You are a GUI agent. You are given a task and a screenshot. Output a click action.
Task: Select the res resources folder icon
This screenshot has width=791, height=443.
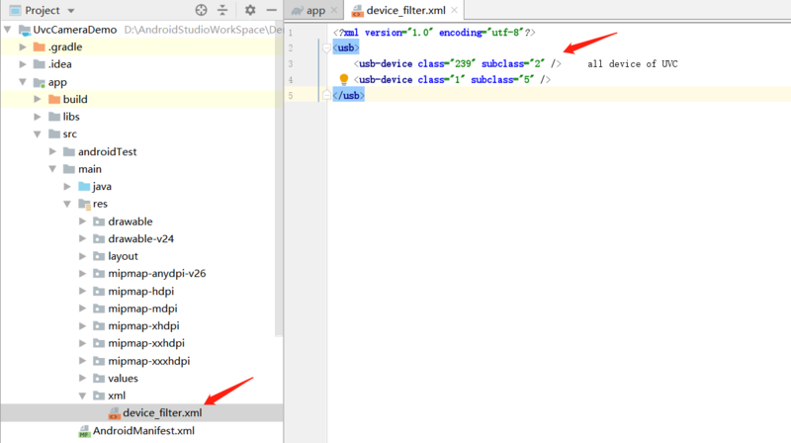(85, 205)
